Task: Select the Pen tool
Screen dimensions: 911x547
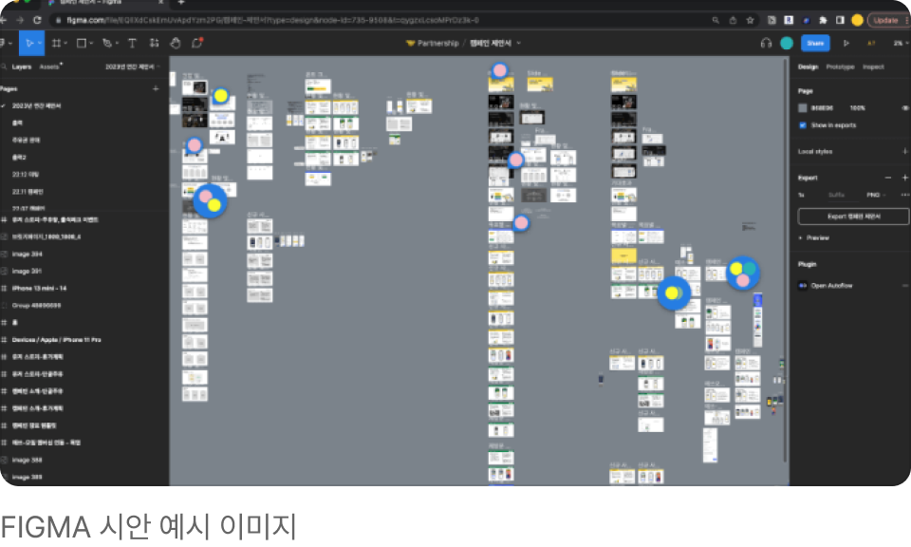Action: pos(106,43)
